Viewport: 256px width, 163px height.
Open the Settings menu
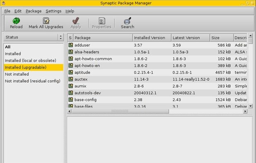coord(53,11)
